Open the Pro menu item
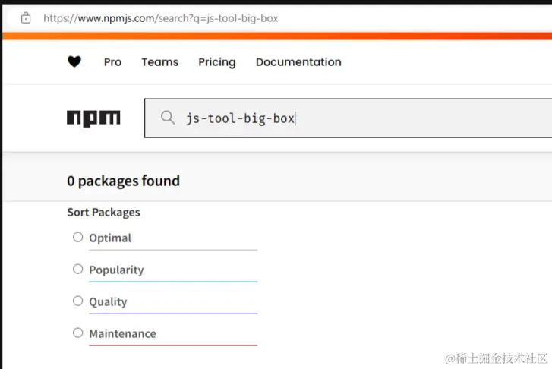This screenshot has width=552, height=369. click(x=112, y=62)
